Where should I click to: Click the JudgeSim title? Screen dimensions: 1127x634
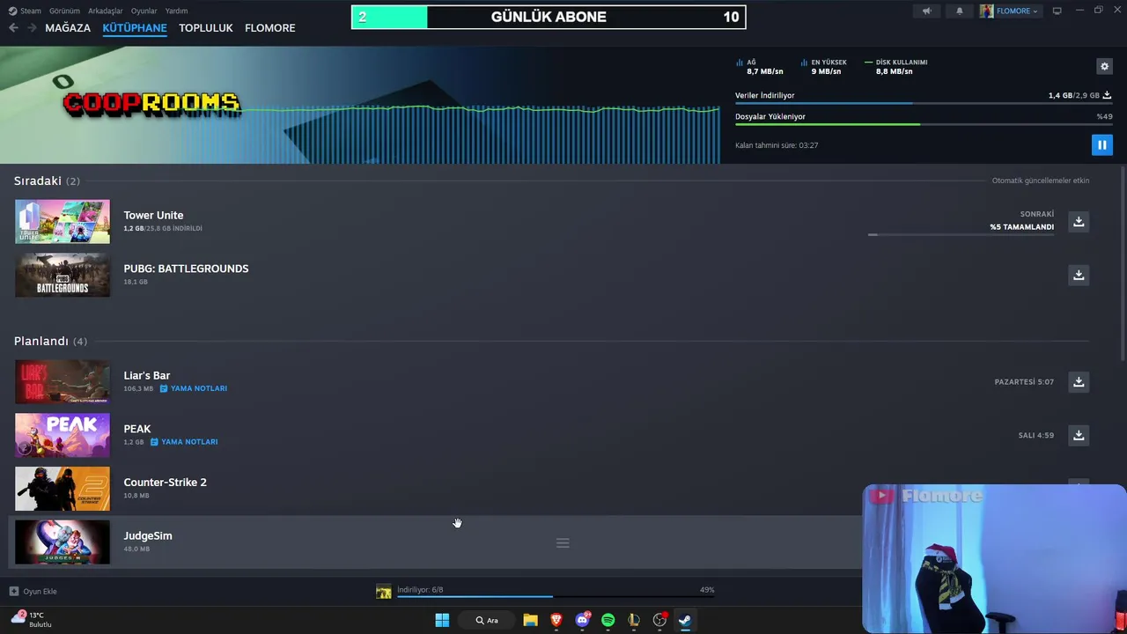click(x=148, y=535)
